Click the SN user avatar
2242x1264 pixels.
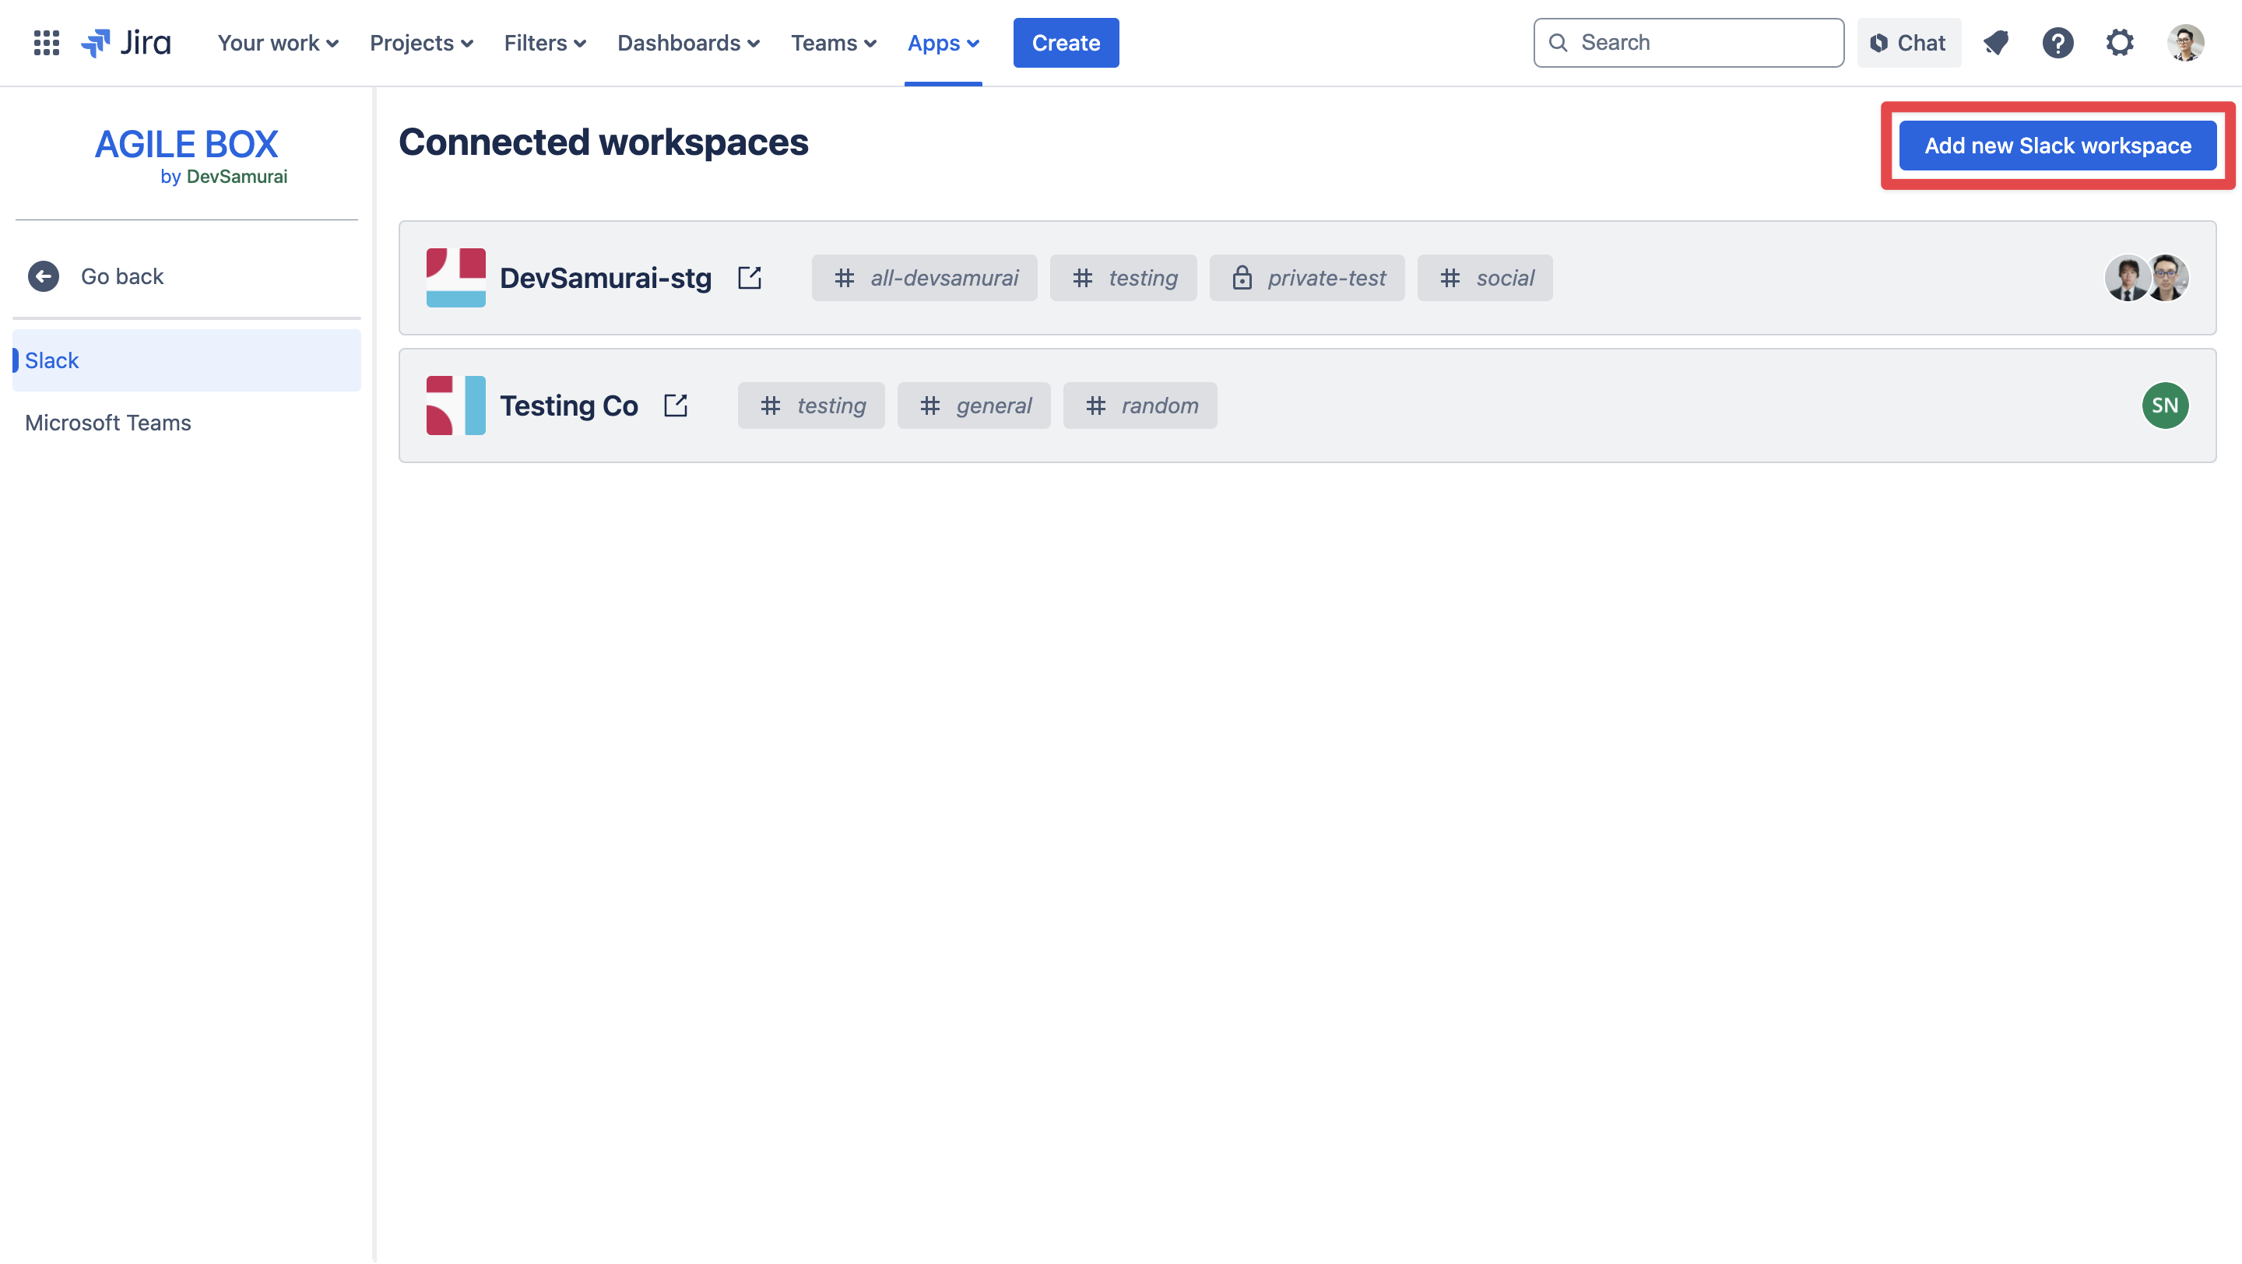coord(2164,406)
